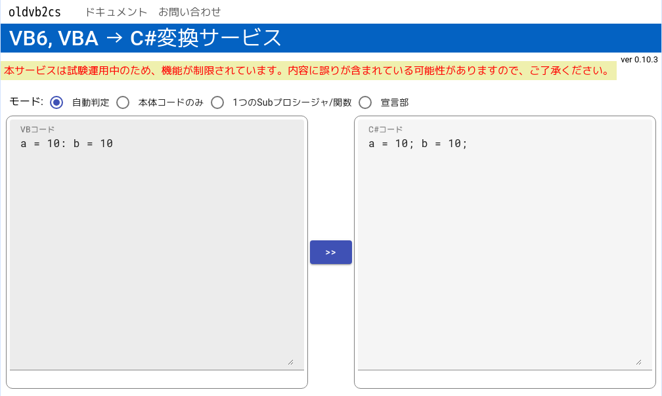Viewport: 662px width, 396px height.
Task: Open the ドキュメント page
Action: tap(117, 11)
